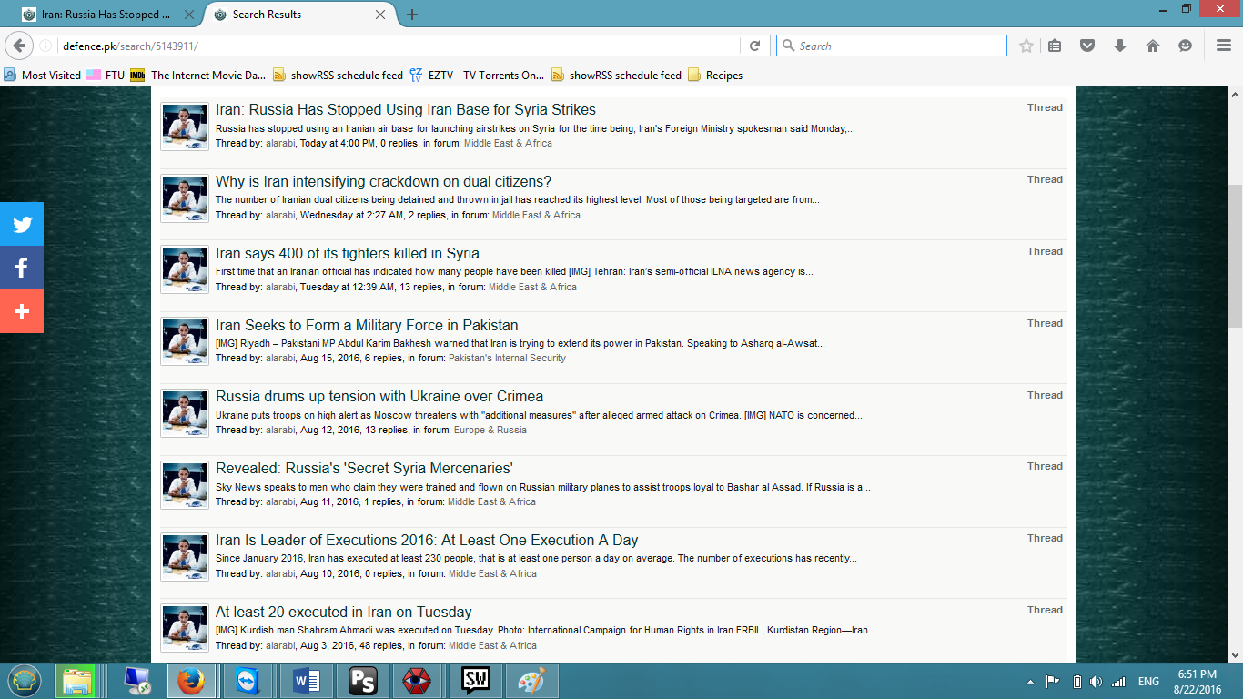
Task: Reload page with the refresh icon
Action: pos(754,46)
